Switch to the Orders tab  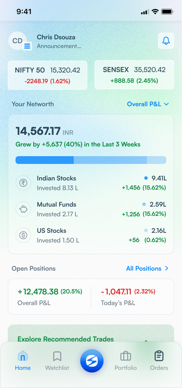click(x=159, y=361)
